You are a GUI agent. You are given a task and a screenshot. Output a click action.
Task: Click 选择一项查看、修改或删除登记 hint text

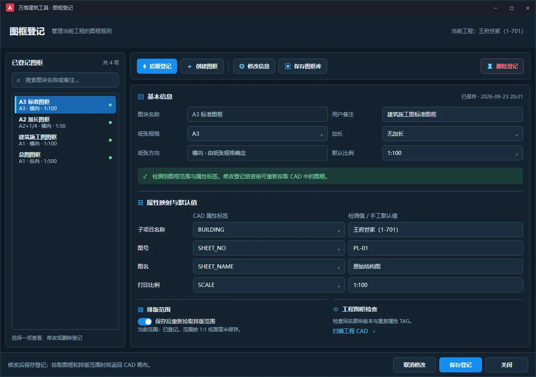point(47,338)
